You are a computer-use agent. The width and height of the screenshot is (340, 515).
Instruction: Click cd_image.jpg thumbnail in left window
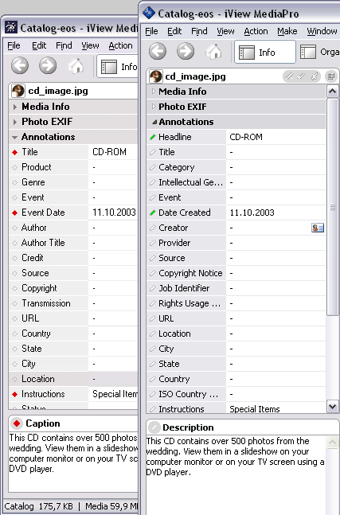pyautogui.click(x=18, y=91)
